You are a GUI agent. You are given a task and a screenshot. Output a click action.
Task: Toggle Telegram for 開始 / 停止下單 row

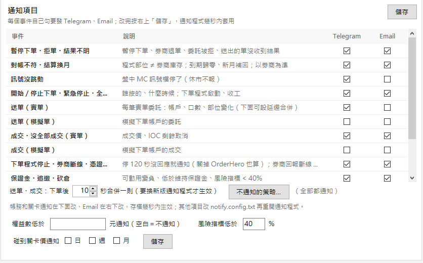[347, 94]
